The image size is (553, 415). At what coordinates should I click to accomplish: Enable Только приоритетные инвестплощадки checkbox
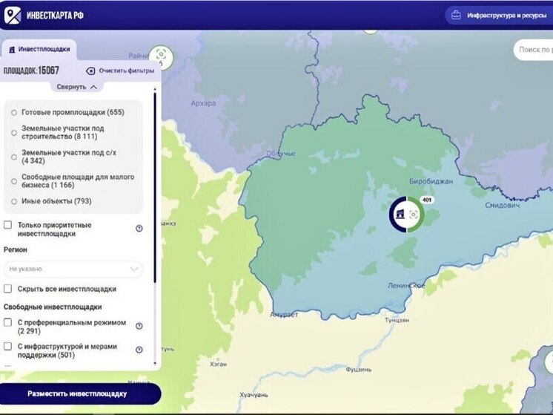tap(8, 225)
